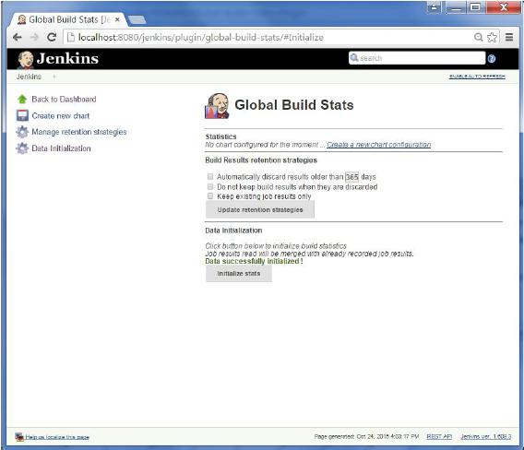
Task: Open the Chrome hamburger menu
Action: (x=509, y=37)
